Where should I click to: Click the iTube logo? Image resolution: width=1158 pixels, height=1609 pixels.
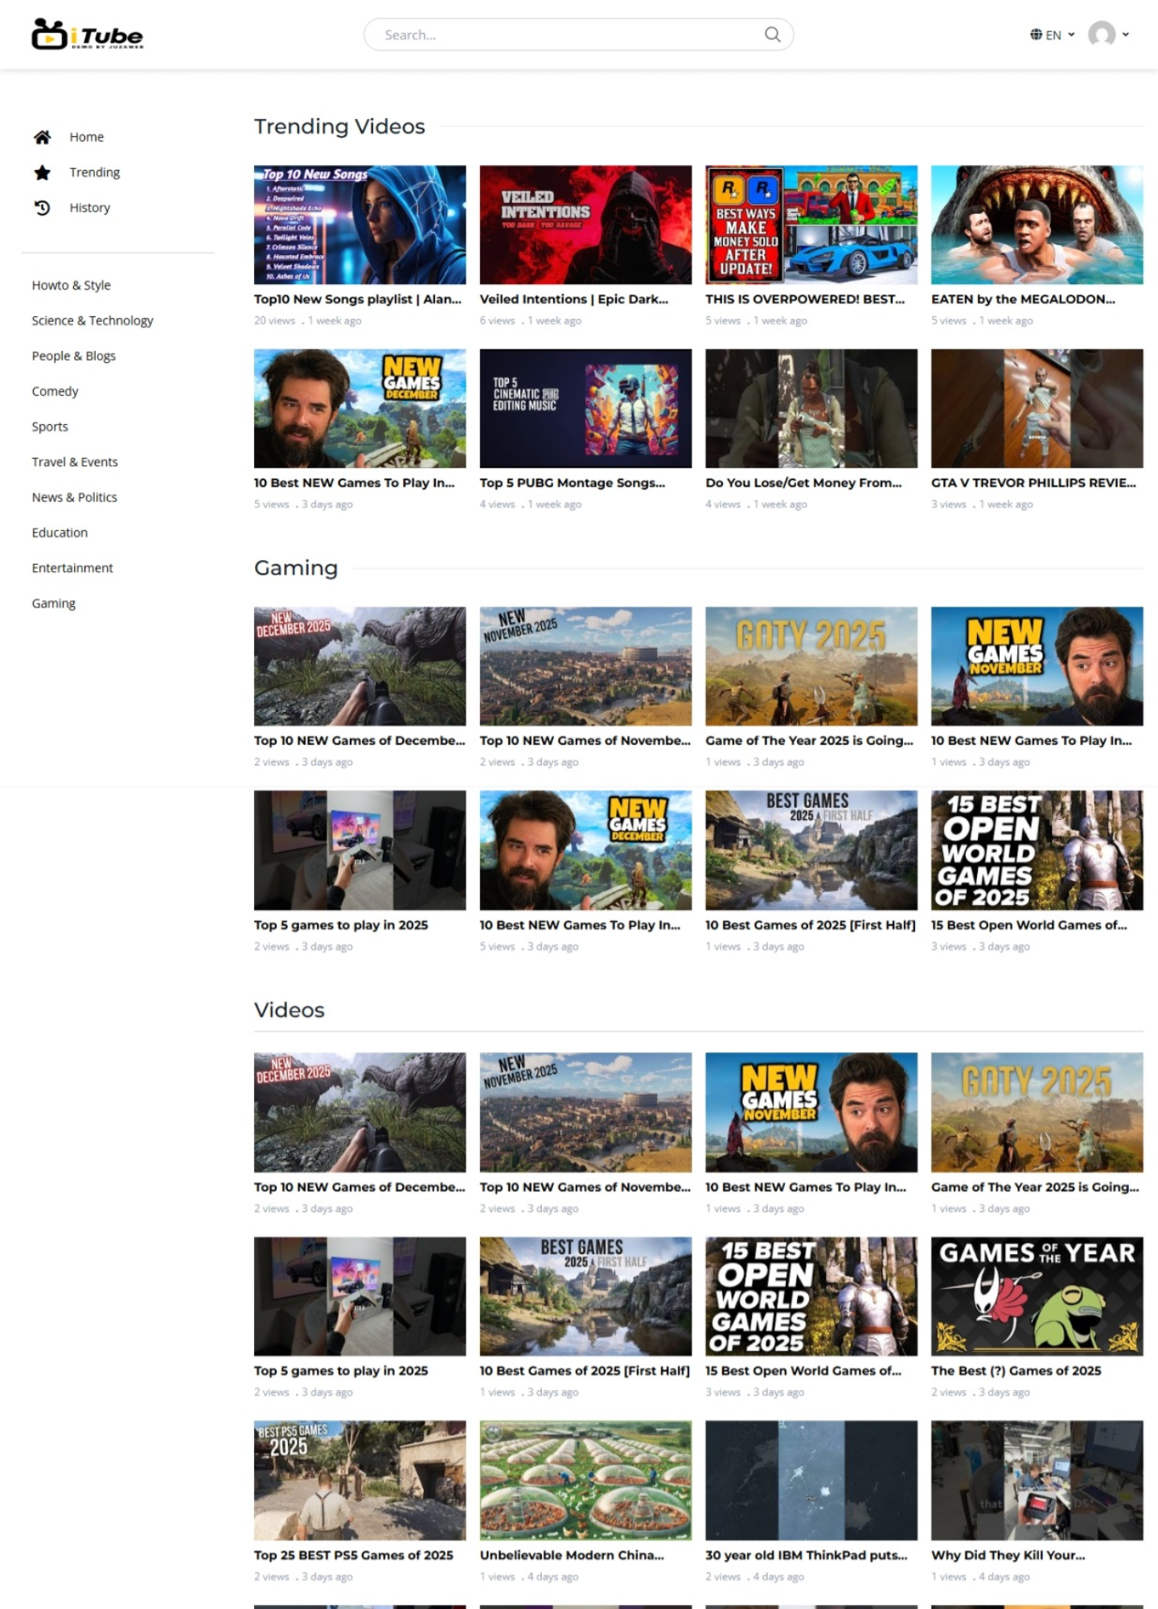point(88,35)
